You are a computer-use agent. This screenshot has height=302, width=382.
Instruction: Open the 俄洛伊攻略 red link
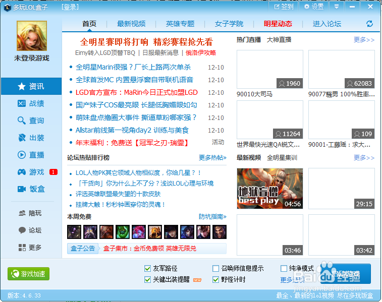point(201,53)
